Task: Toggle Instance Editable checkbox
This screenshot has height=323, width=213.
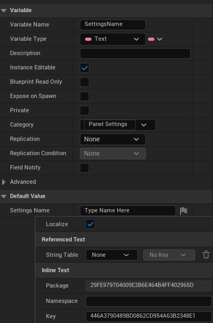Action: coord(85,68)
